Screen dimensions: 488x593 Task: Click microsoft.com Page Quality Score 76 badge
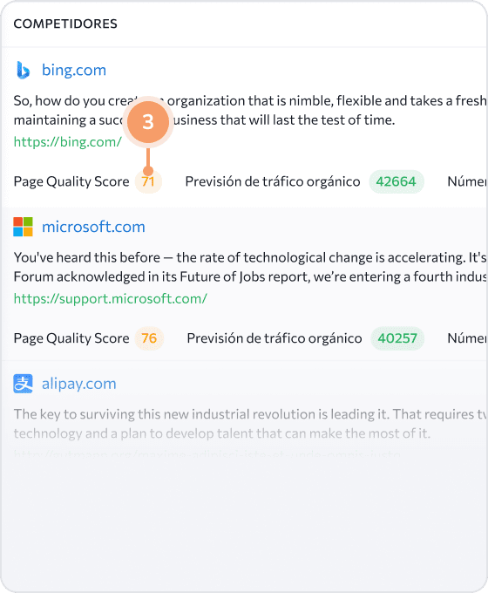tap(149, 338)
